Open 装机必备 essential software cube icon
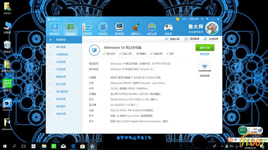The height and width of the screenshot is (150, 268). point(152,29)
